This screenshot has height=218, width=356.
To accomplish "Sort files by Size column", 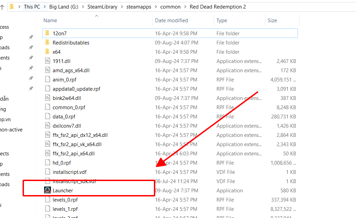I will click(x=272, y=21).
